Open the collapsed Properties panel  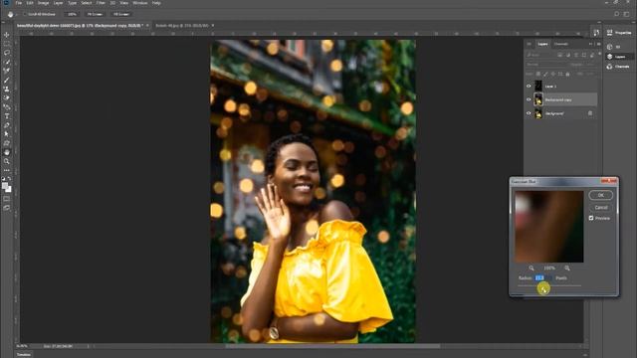[618, 33]
